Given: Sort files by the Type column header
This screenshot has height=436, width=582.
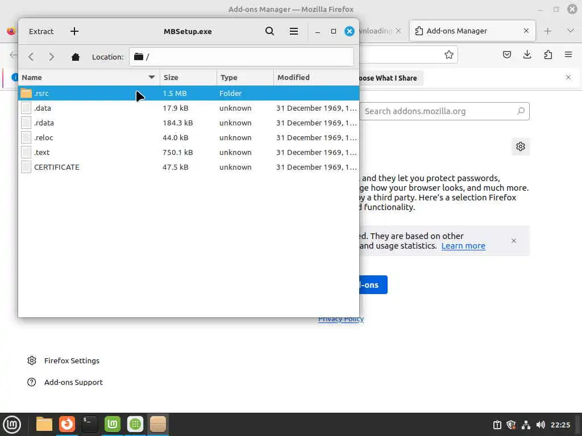Looking at the screenshot, I should point(245,77).
